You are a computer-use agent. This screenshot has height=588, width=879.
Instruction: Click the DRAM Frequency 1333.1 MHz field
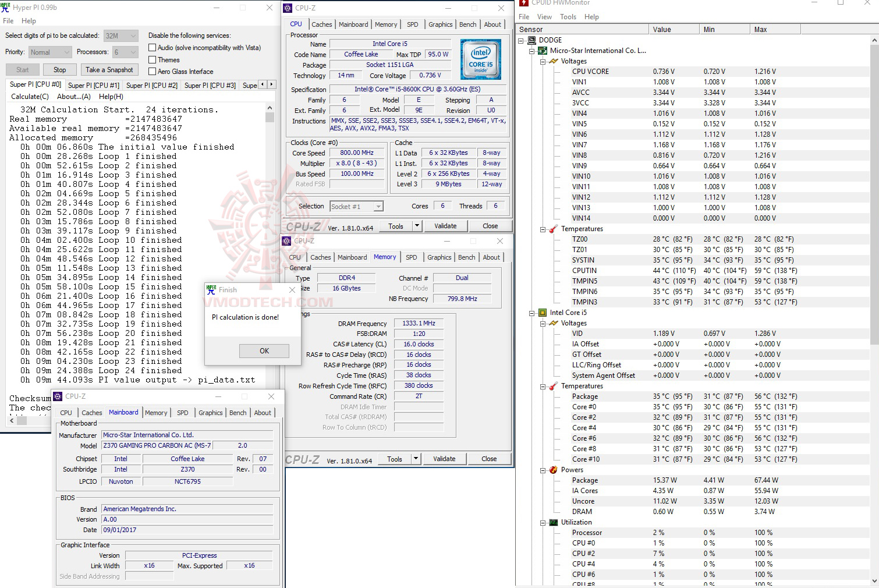[419, 323]
